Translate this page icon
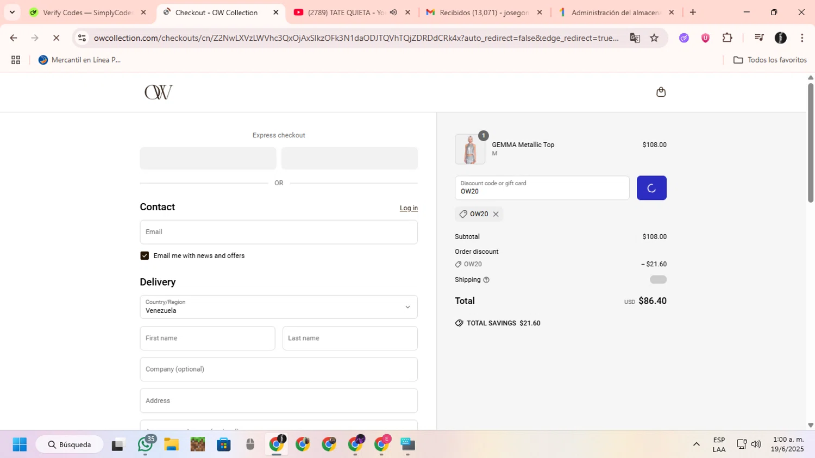This screenshot has width=815, height=458. [635, 38]
